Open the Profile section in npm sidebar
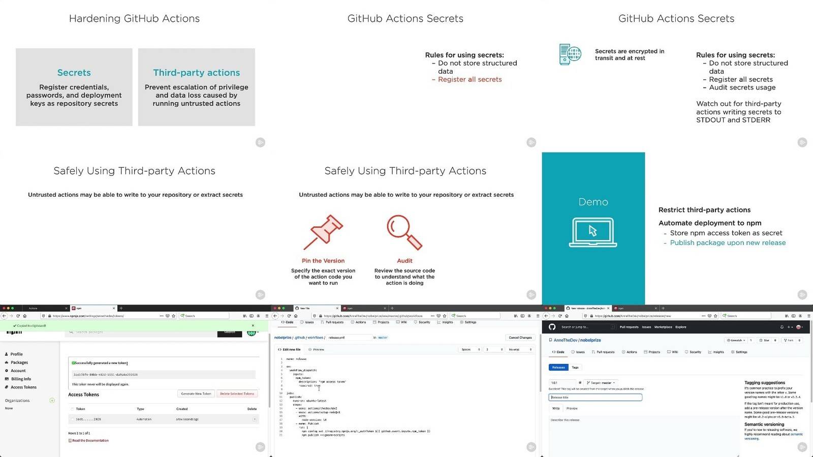 click(x=14, y=354)
